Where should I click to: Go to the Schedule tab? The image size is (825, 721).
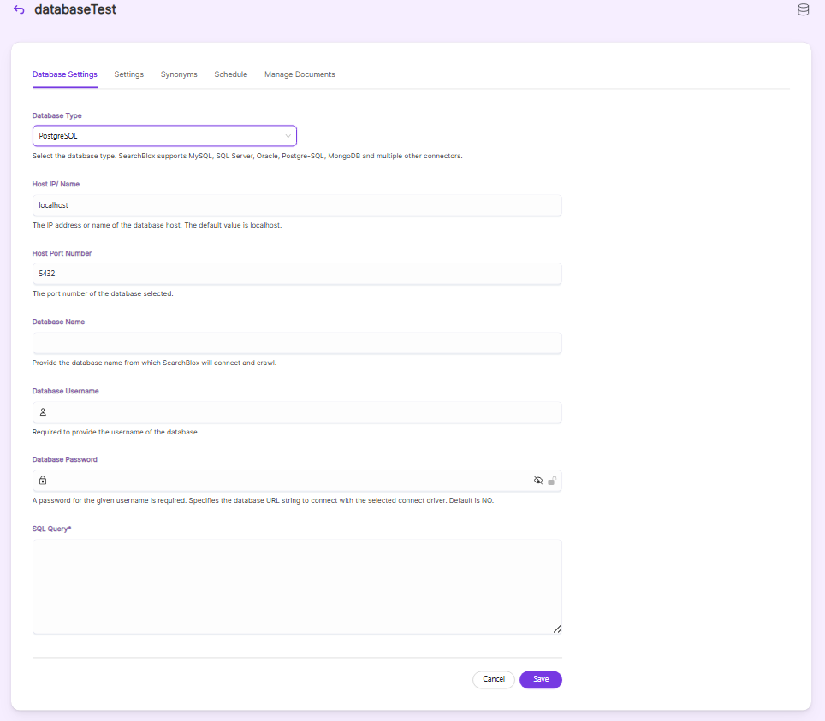(231, 74)
